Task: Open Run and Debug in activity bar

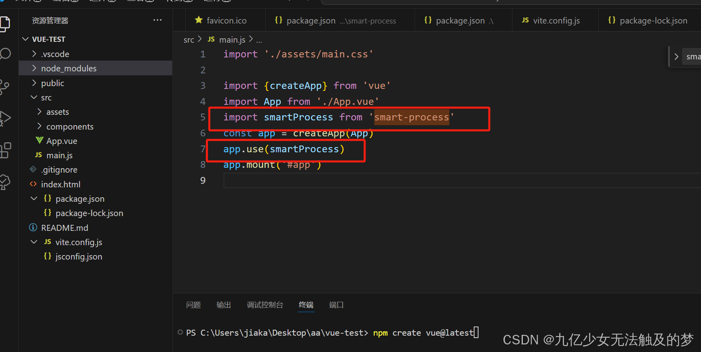Action: tap(5, 118)
